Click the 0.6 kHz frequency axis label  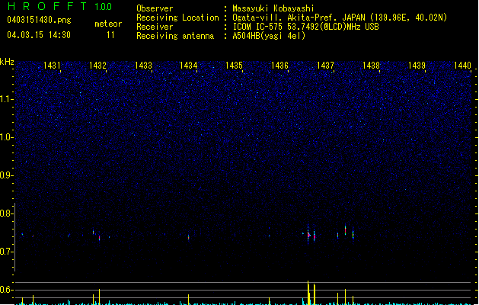6,290
